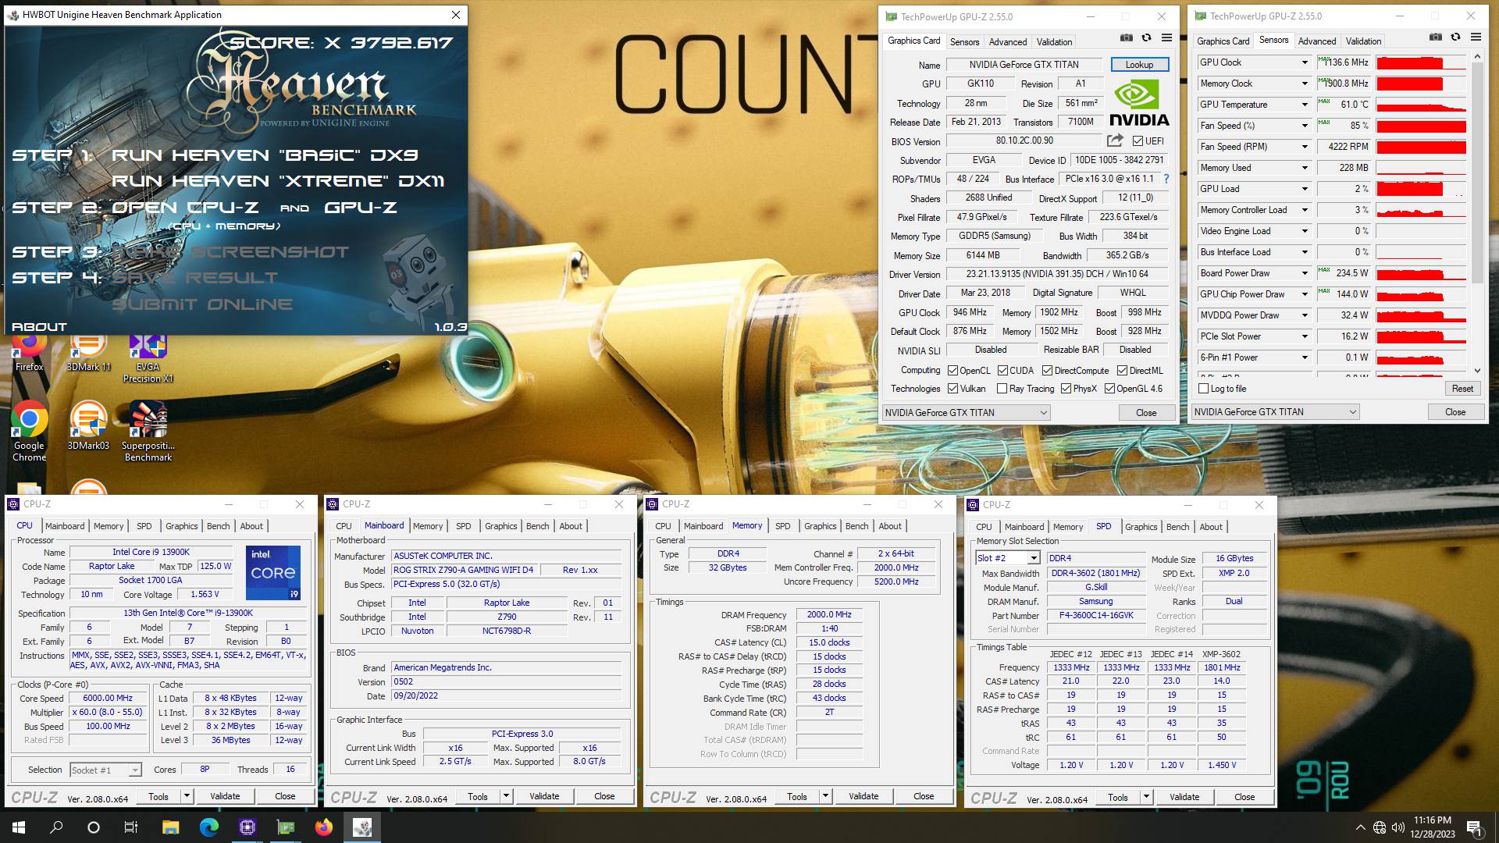
Task: Switch to GPU-Z from the taskbar
Action: click(x=285, y=827)
